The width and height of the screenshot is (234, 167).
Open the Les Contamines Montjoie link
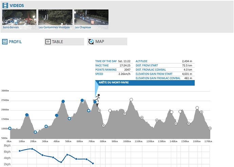[x=54, y=27]
